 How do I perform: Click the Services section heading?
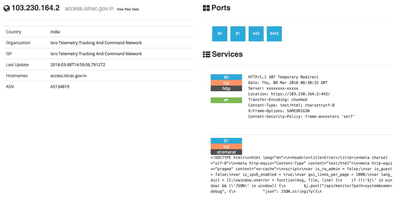(227, 54)
